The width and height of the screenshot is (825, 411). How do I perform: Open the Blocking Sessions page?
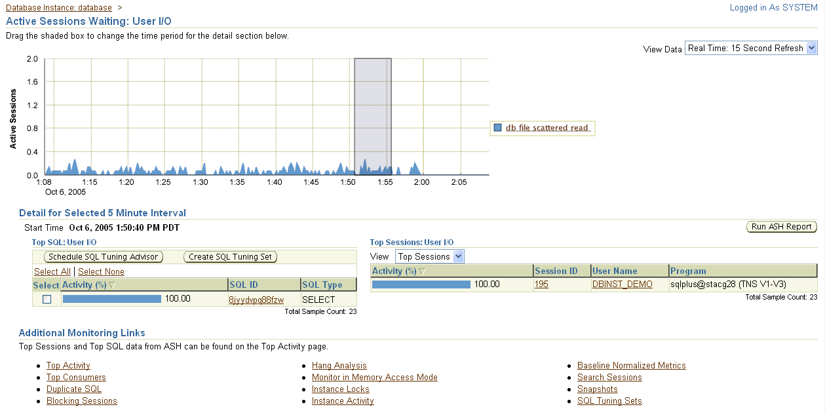click(x=81, y=401)
